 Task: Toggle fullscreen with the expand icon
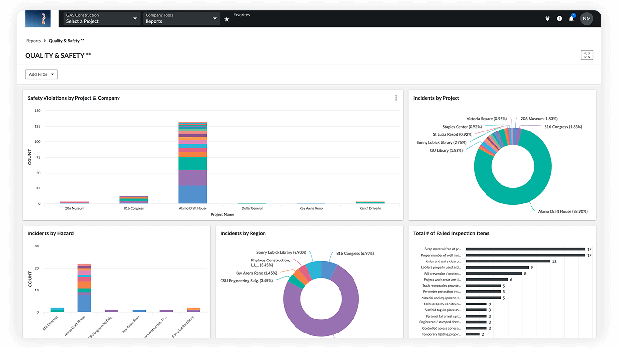(x=587, y=55)
